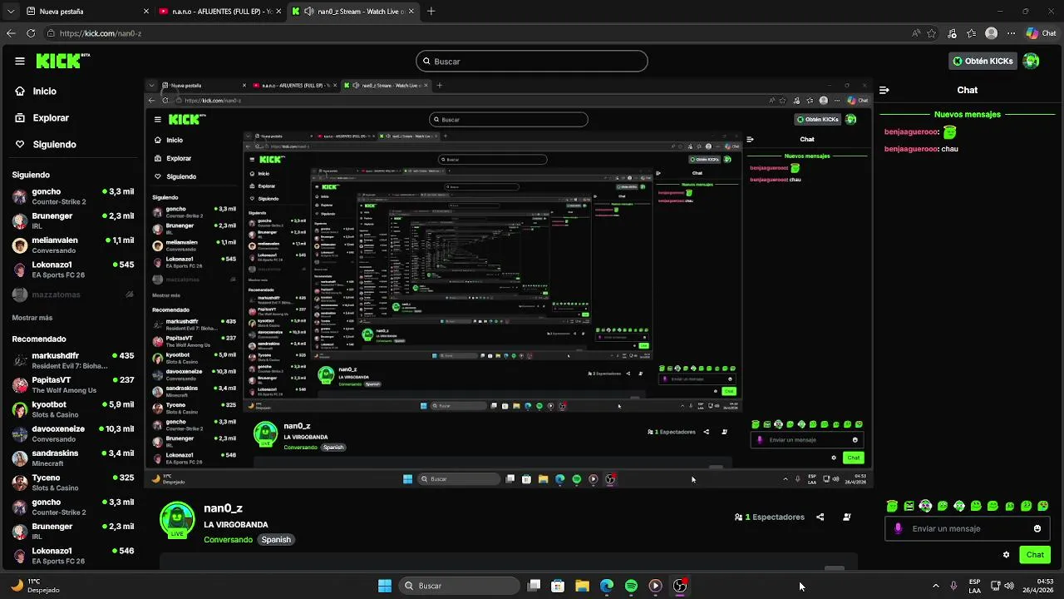Click the Spanish language tag
The image size is (1064, 599).
[276, 540]
